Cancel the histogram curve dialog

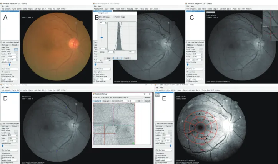[x=127, y=58]
